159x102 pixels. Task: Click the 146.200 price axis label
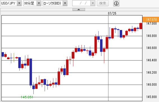(x=151, y=73)
